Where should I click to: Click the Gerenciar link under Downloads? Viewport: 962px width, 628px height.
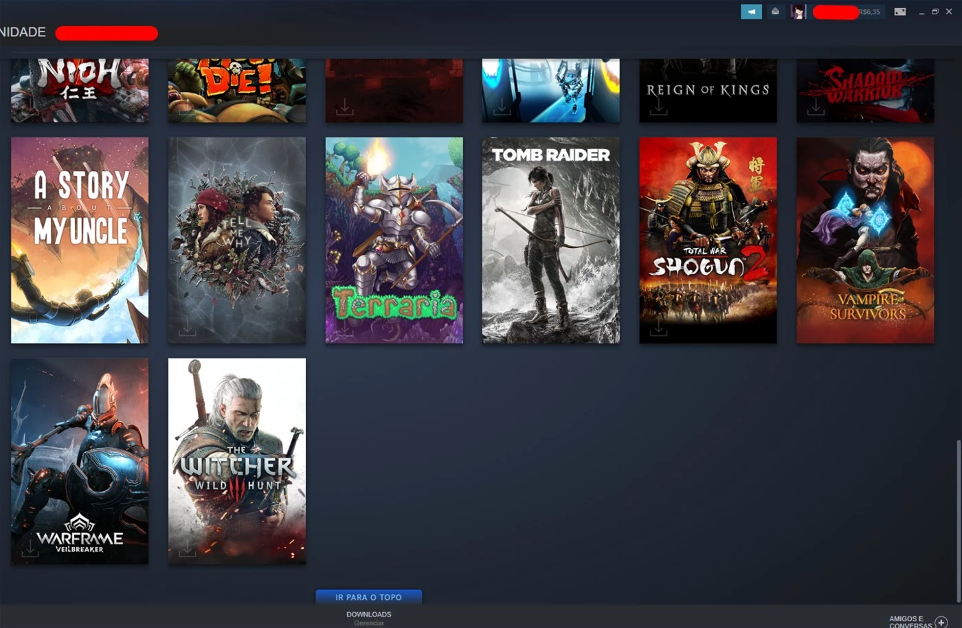[x=369, y=623]
